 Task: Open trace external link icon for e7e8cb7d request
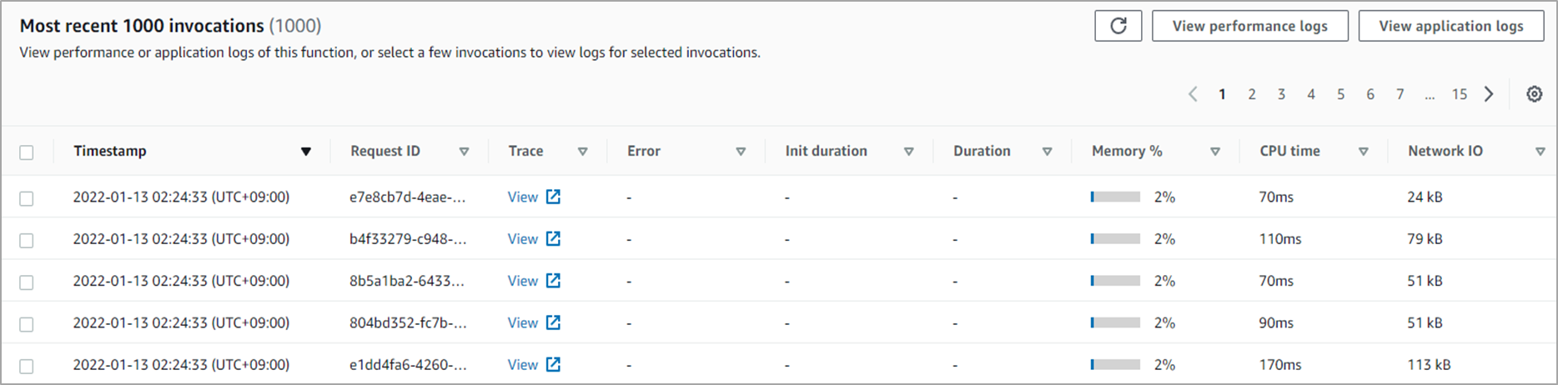tap(553, 197)
